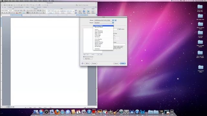This screenshot has width=207, height=116.
Task: Collapse print dialog with arrow button
Action: pos(115,20)
